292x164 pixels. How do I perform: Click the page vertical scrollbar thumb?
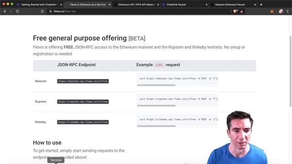coord(291,71)
